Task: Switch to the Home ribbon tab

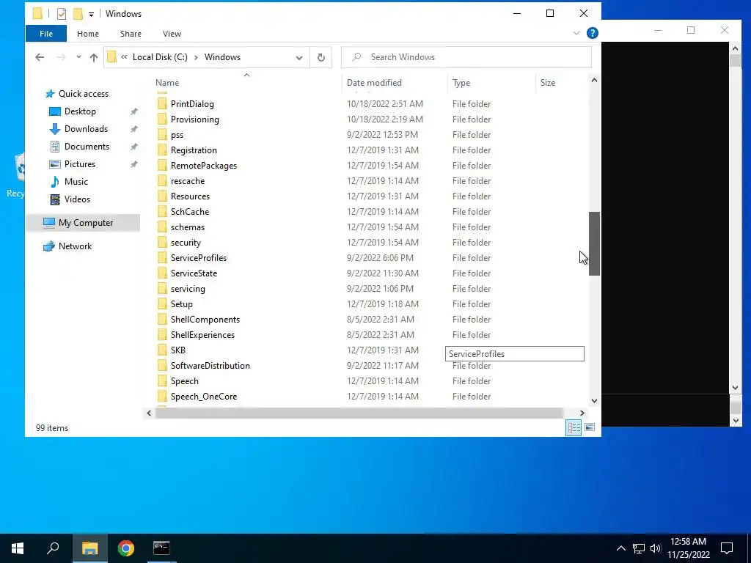Action: click(88, 34)
